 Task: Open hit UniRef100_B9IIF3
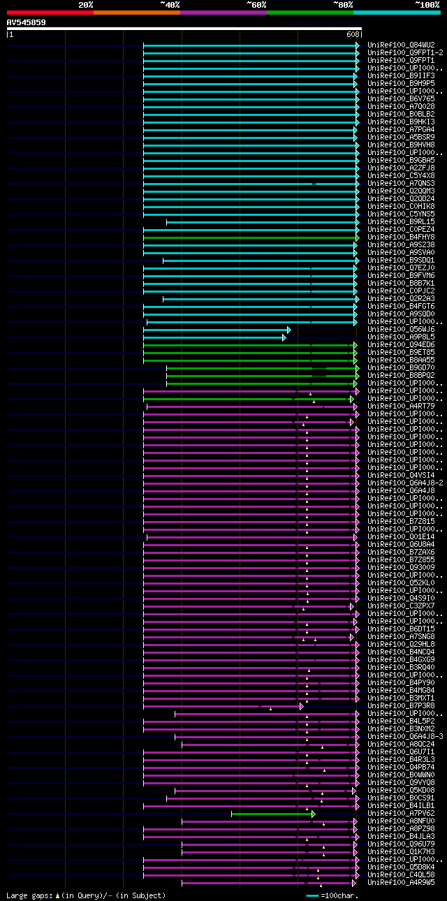pos(401,75)
